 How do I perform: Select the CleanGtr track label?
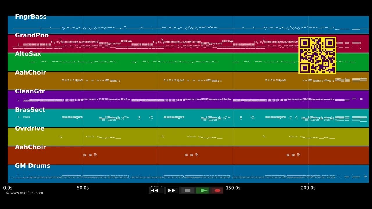point(30,91)
